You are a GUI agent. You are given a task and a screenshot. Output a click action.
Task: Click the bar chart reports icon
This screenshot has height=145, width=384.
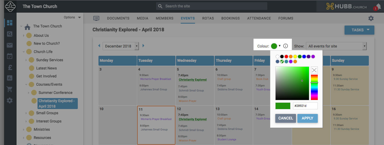pyautogui.click(x=9, y=78)
